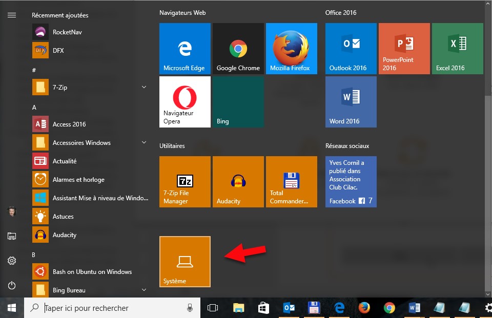Image resolution: width=492 pixels, height=318 pixels.
Task: Expand the Bing Bureau folder
Action: coord(144,290)
